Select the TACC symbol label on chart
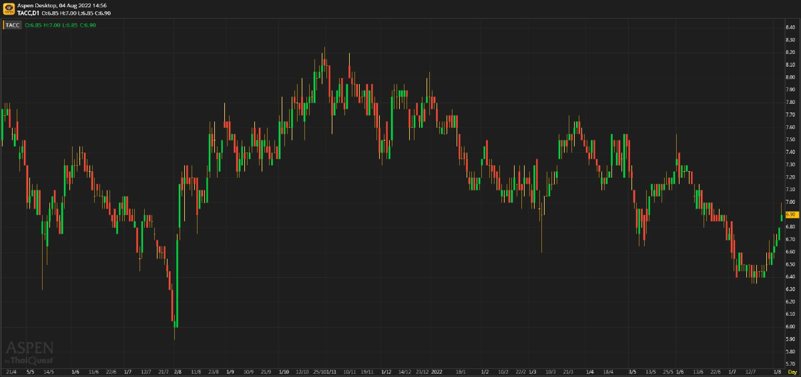 [13, 25]
